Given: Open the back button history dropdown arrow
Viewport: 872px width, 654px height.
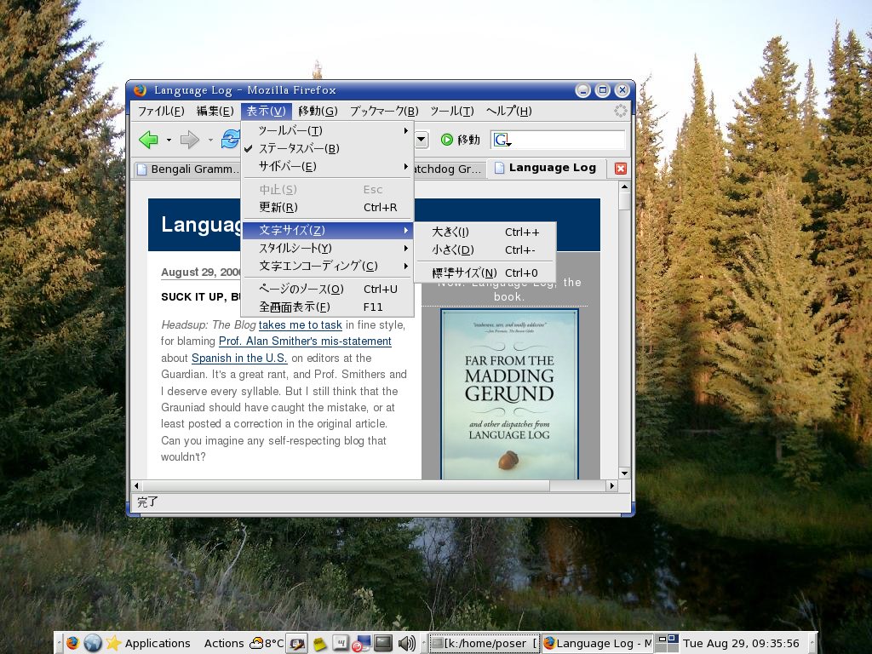Looking at the screenshot, I should coord(169,141).
